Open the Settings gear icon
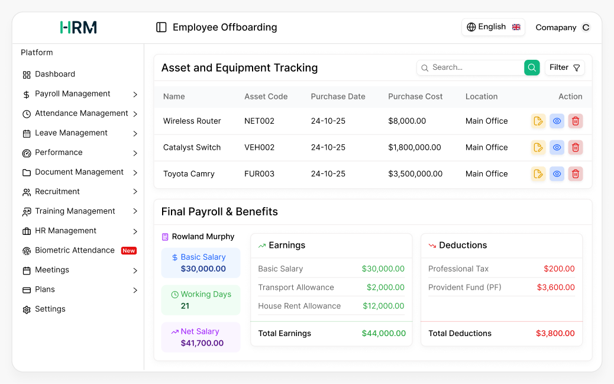The image size is (614, 384). coord(27,309)
